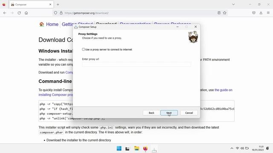Open Home link on Composer site
The image size is (273, 153).
(52, 24)
